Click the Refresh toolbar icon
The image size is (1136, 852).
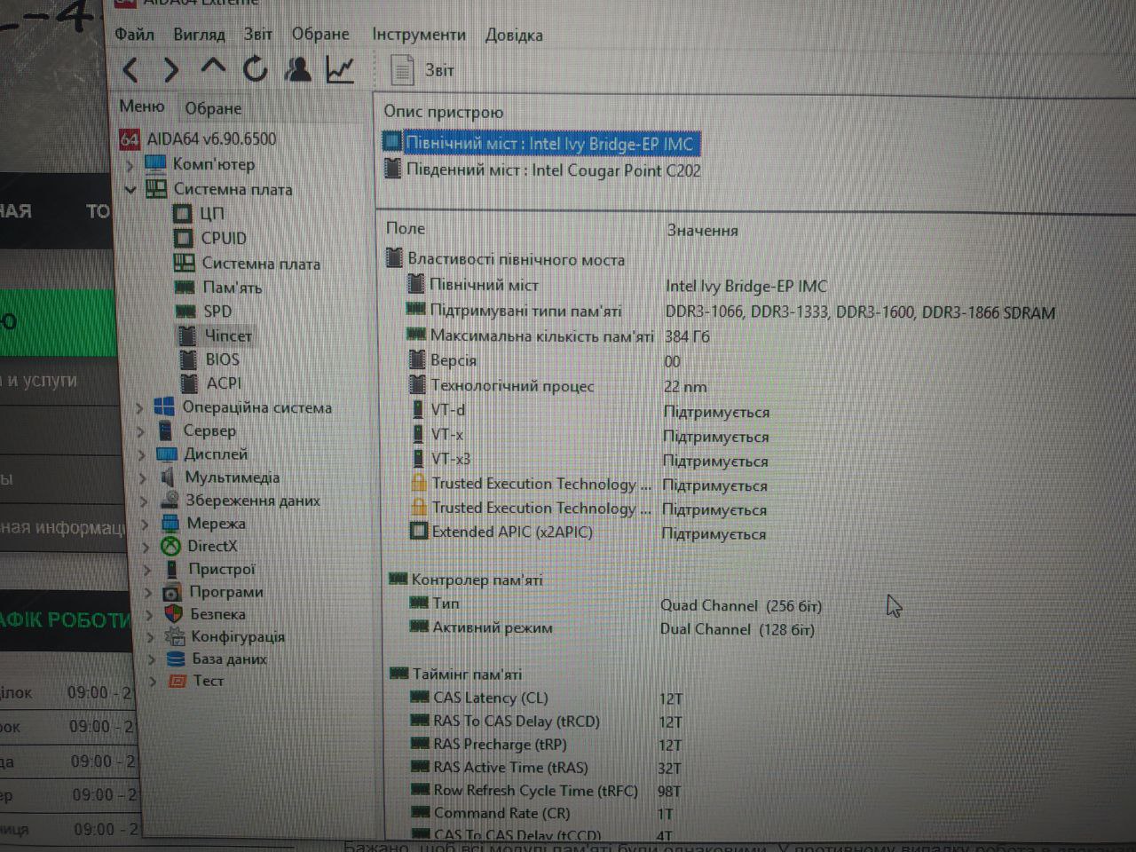(x=256, y=68)
